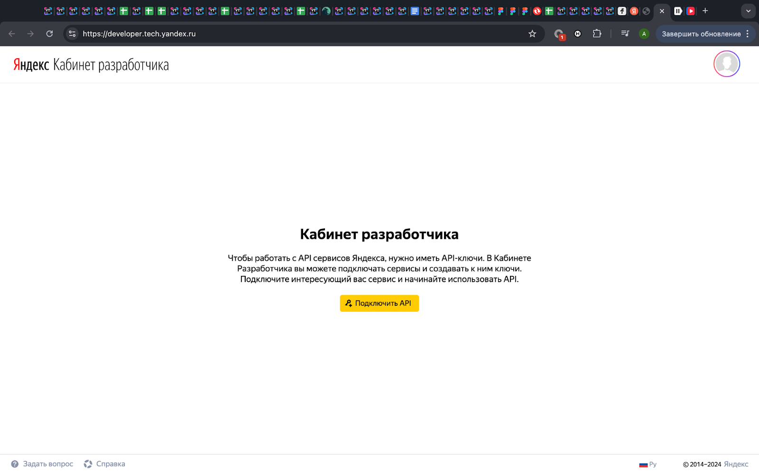
Task: Open the site information icon in address bar
Action: click(x=72, y=34)
